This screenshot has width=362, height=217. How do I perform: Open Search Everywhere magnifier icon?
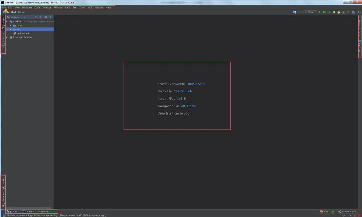(x=359, y=12)
